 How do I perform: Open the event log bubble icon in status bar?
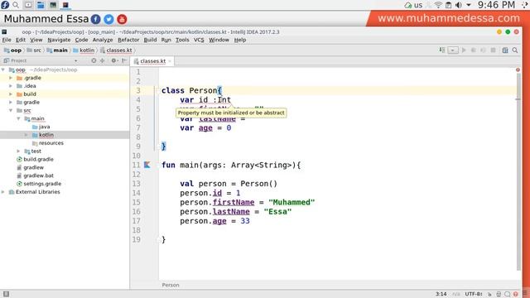[x=508, y=295]
